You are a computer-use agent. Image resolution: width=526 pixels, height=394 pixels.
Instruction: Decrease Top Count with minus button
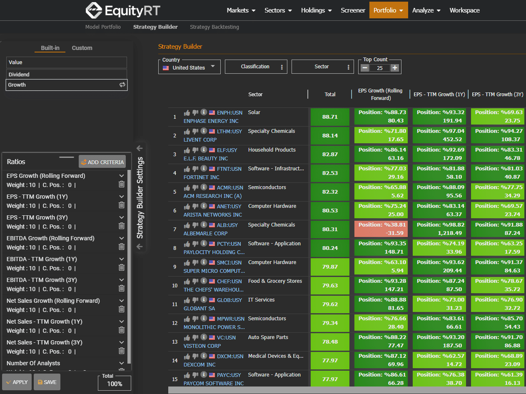(x=365, y=68)
